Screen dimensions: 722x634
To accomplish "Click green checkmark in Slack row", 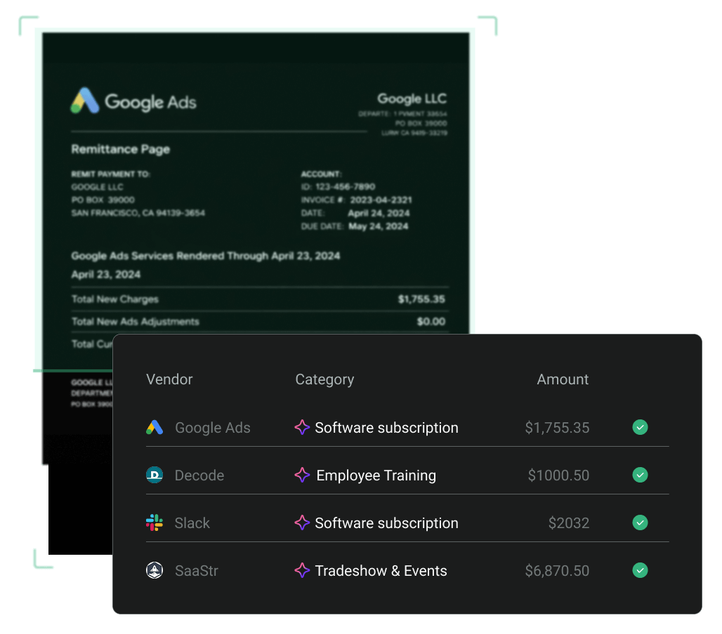I will click(640, 522).
